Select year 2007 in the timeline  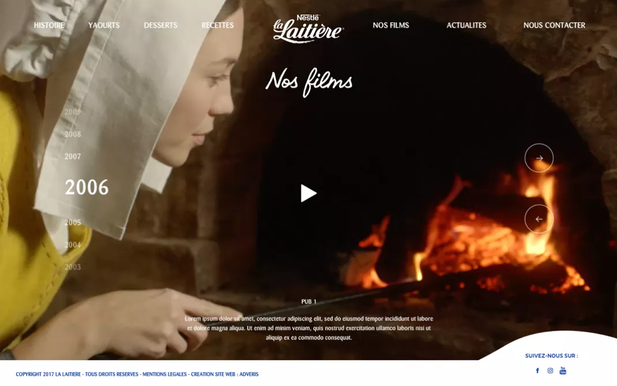(73, 157)
